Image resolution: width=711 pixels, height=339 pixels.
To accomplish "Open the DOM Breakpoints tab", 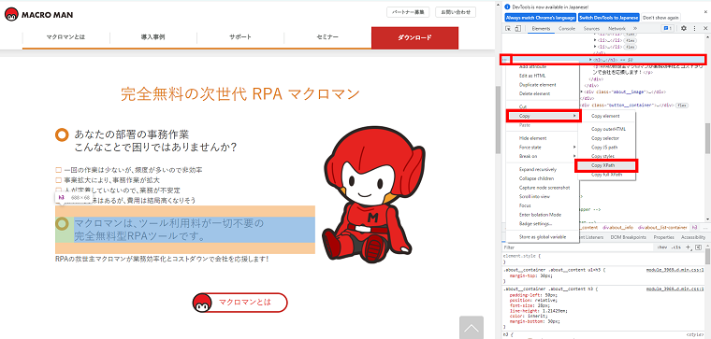I will pyautogui.click(x=628, y=237).
